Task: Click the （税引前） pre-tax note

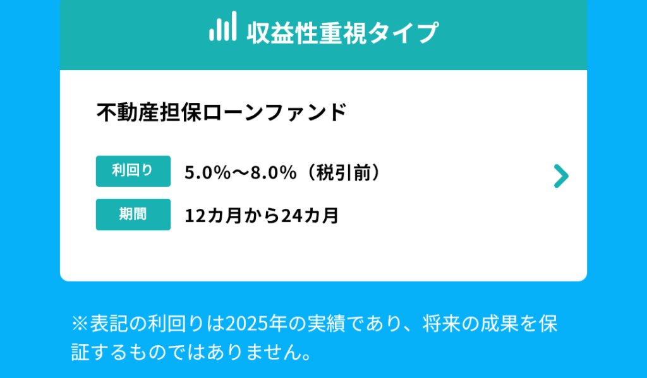Action: pos(342,172)
